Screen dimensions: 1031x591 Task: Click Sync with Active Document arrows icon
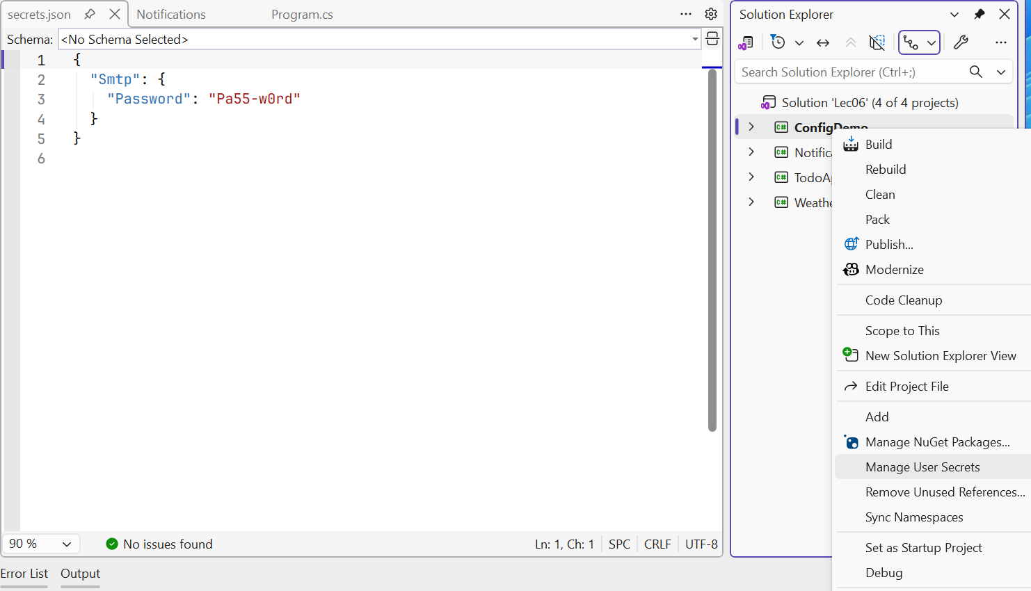(x=823, y=42)
